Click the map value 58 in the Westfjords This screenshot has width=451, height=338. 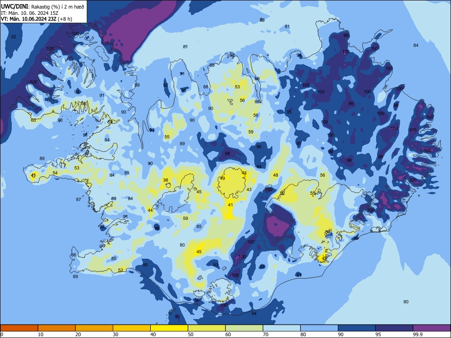(83, 103)
